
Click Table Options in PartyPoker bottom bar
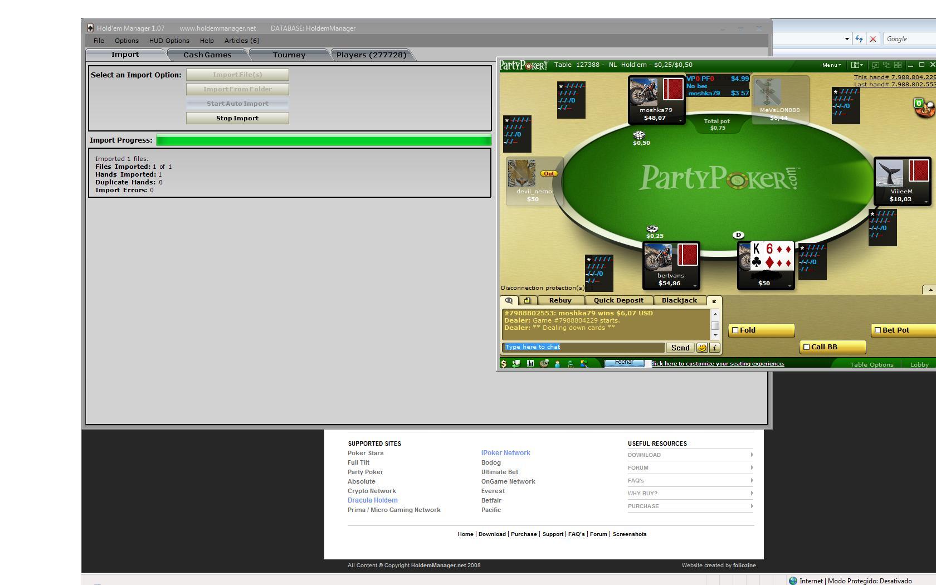[x=871, y=364]
